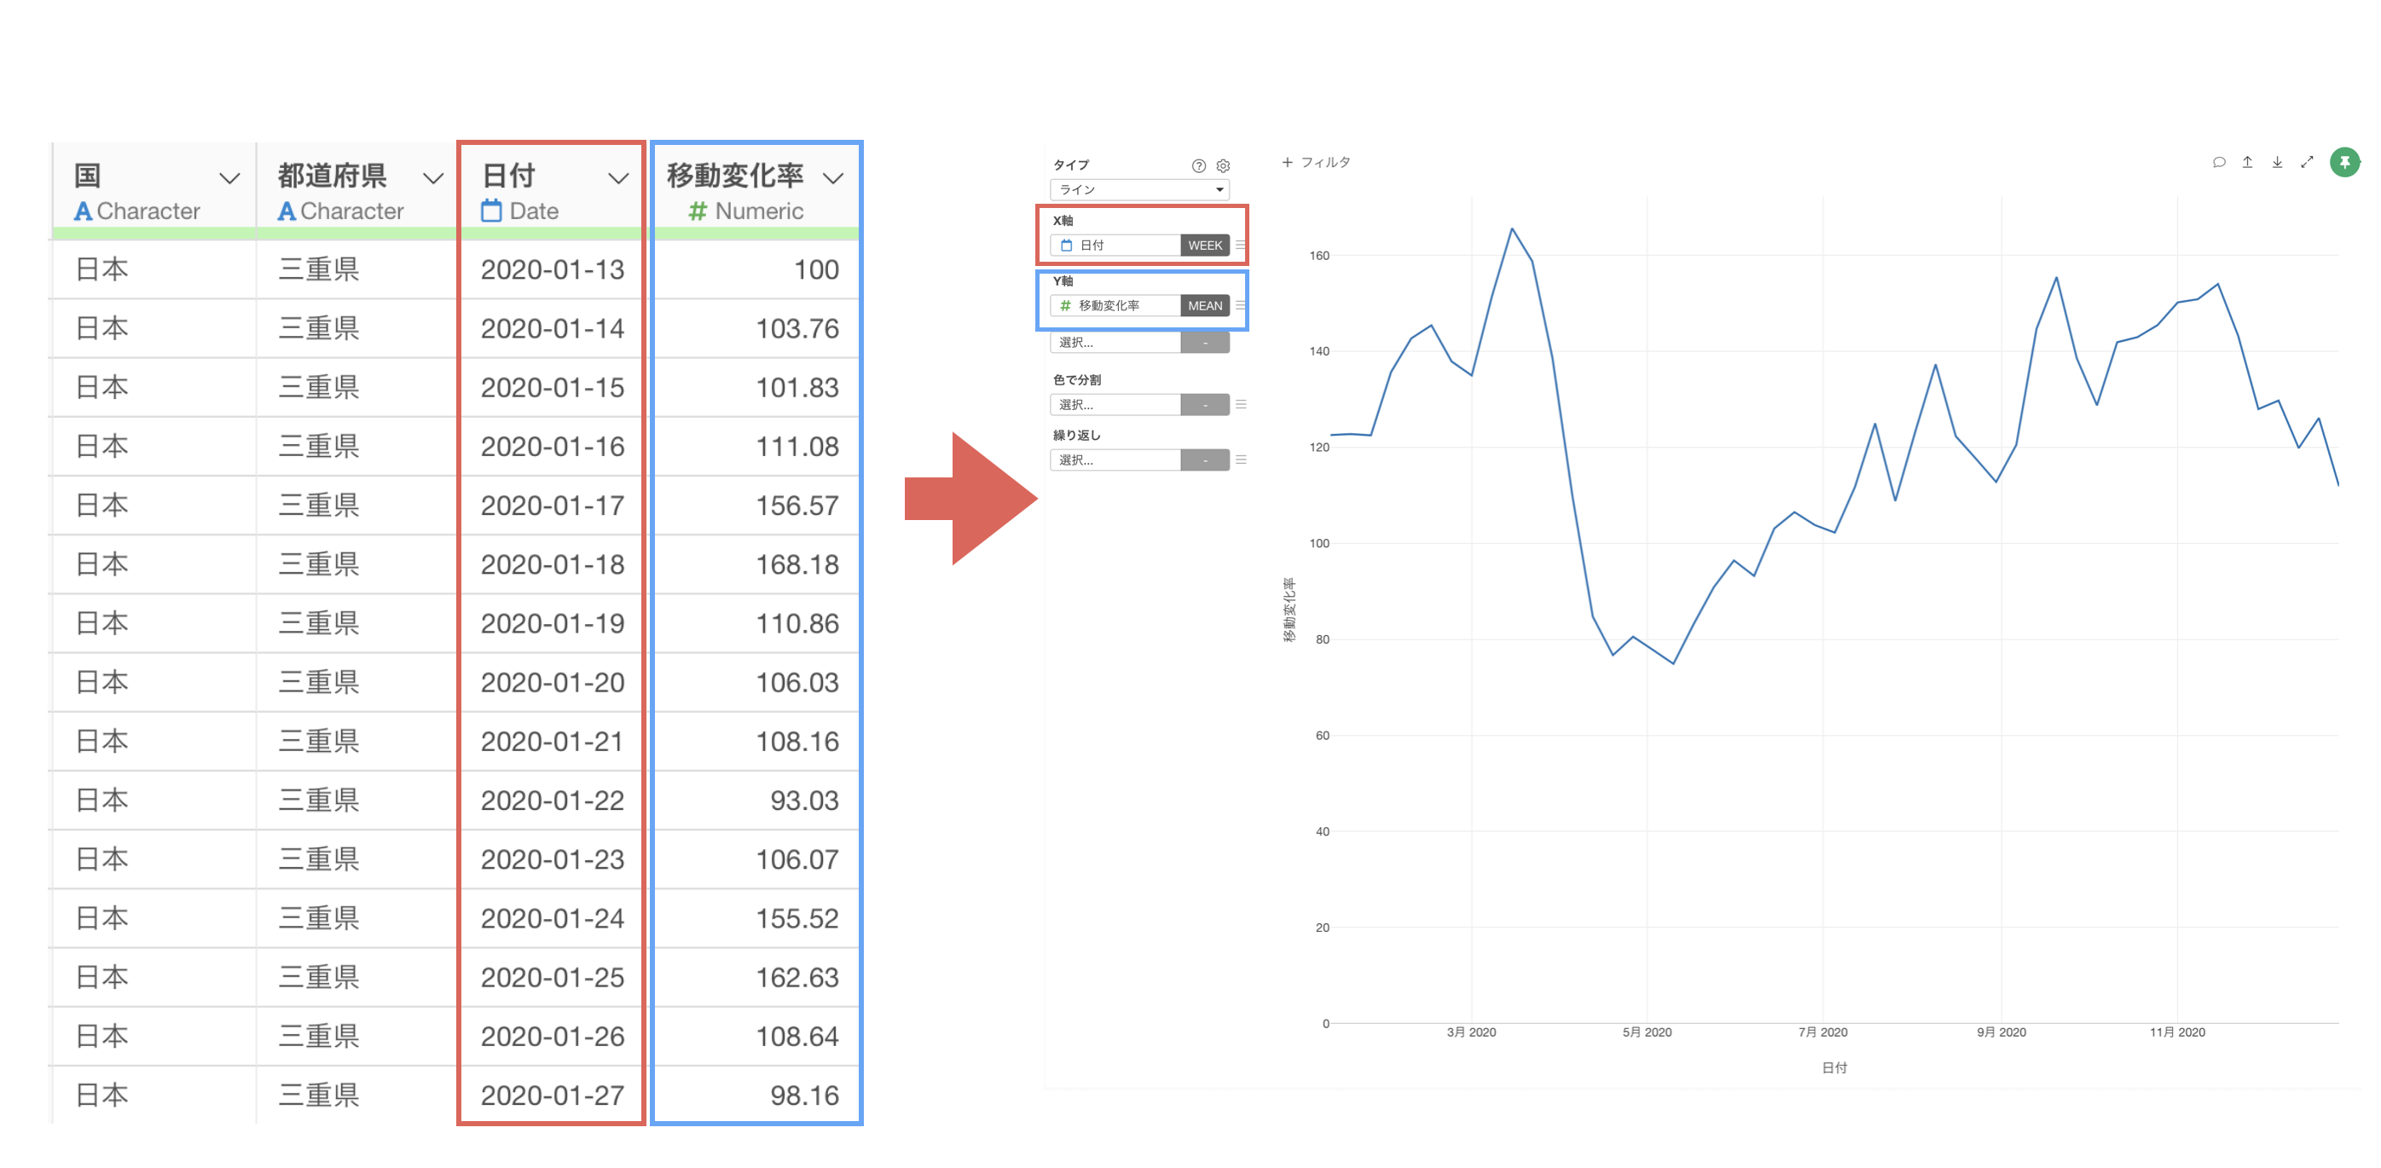Viewport: 2381px width, 1168px height.
Task: Select the X-axis 日付 column field
Action: pyautogui.click(x=1115, y=245)
